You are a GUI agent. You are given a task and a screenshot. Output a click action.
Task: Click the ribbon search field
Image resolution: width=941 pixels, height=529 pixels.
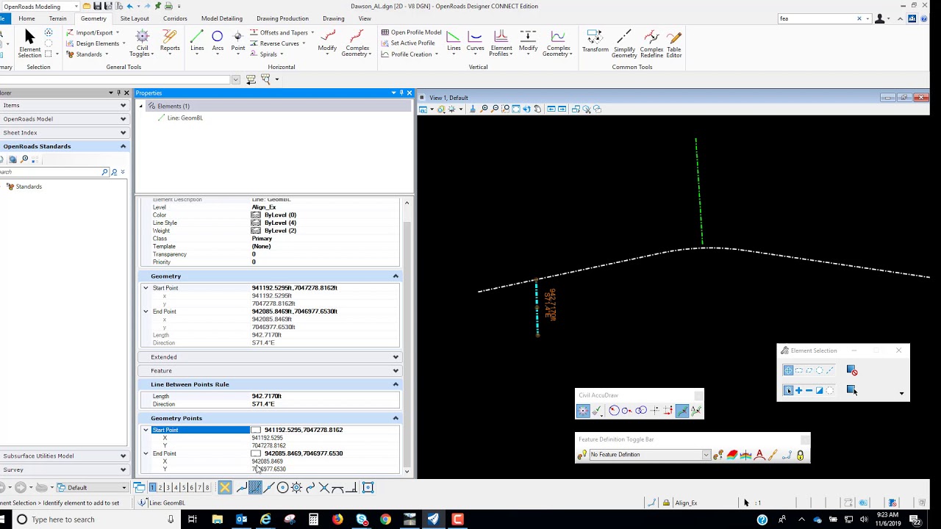[817, 18]
